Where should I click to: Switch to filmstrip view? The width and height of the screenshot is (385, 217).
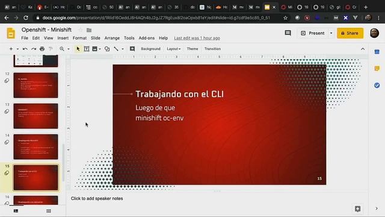[16, 211]
